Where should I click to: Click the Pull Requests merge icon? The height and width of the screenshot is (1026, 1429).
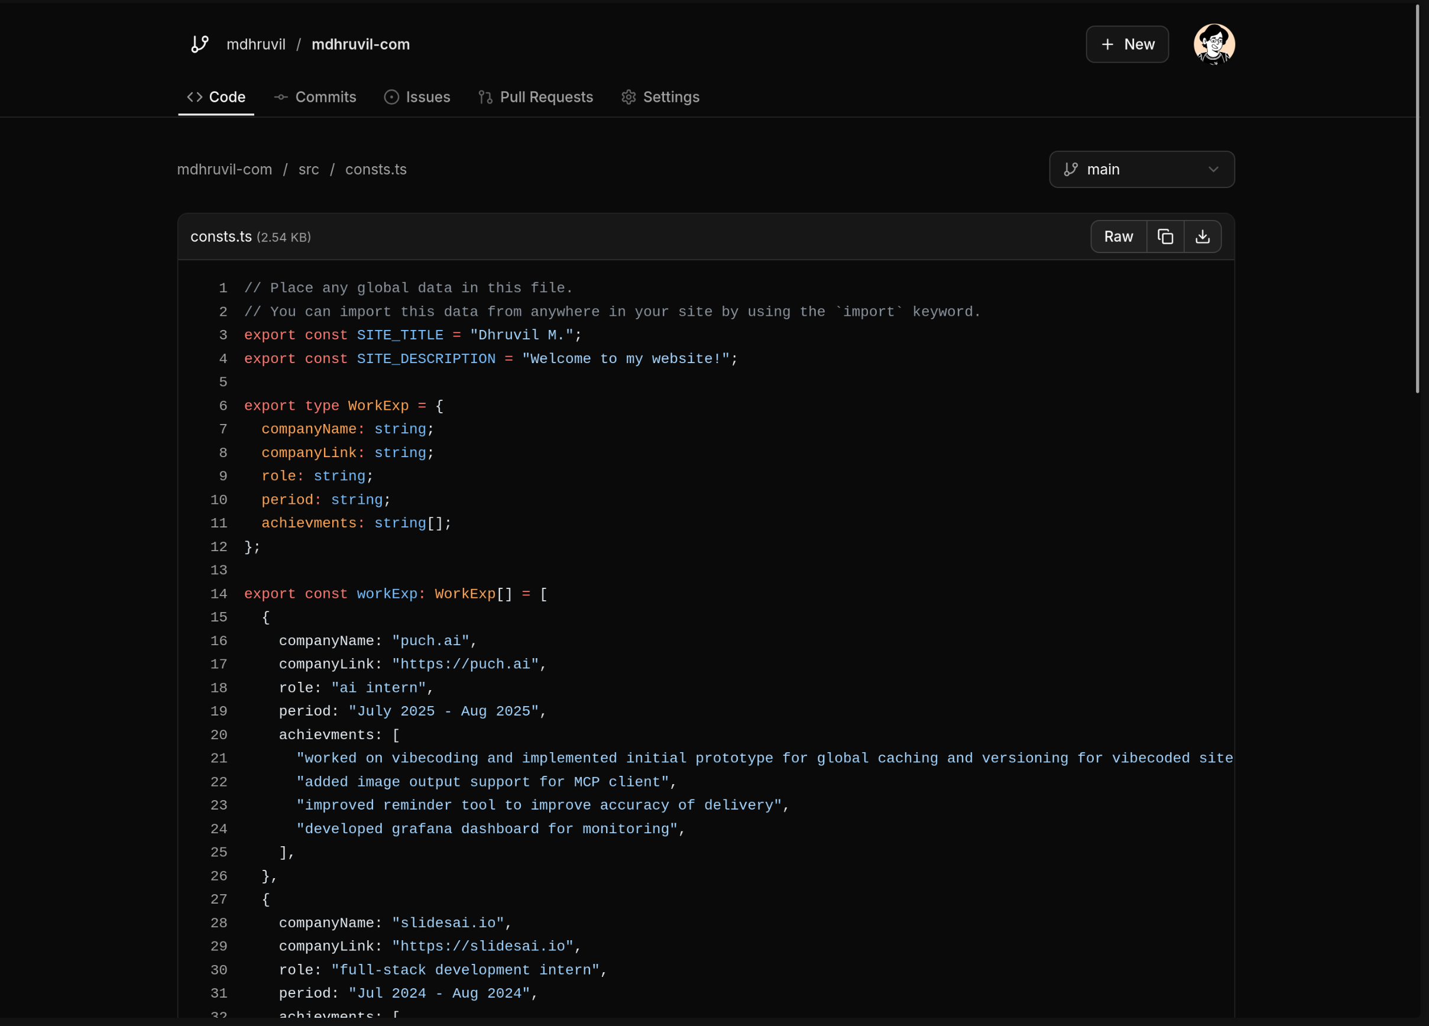tap(485, 97)
